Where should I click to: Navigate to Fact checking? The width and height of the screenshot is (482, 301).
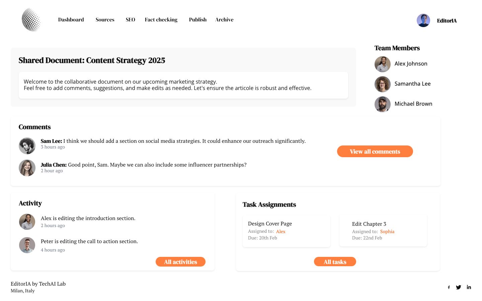161,20
